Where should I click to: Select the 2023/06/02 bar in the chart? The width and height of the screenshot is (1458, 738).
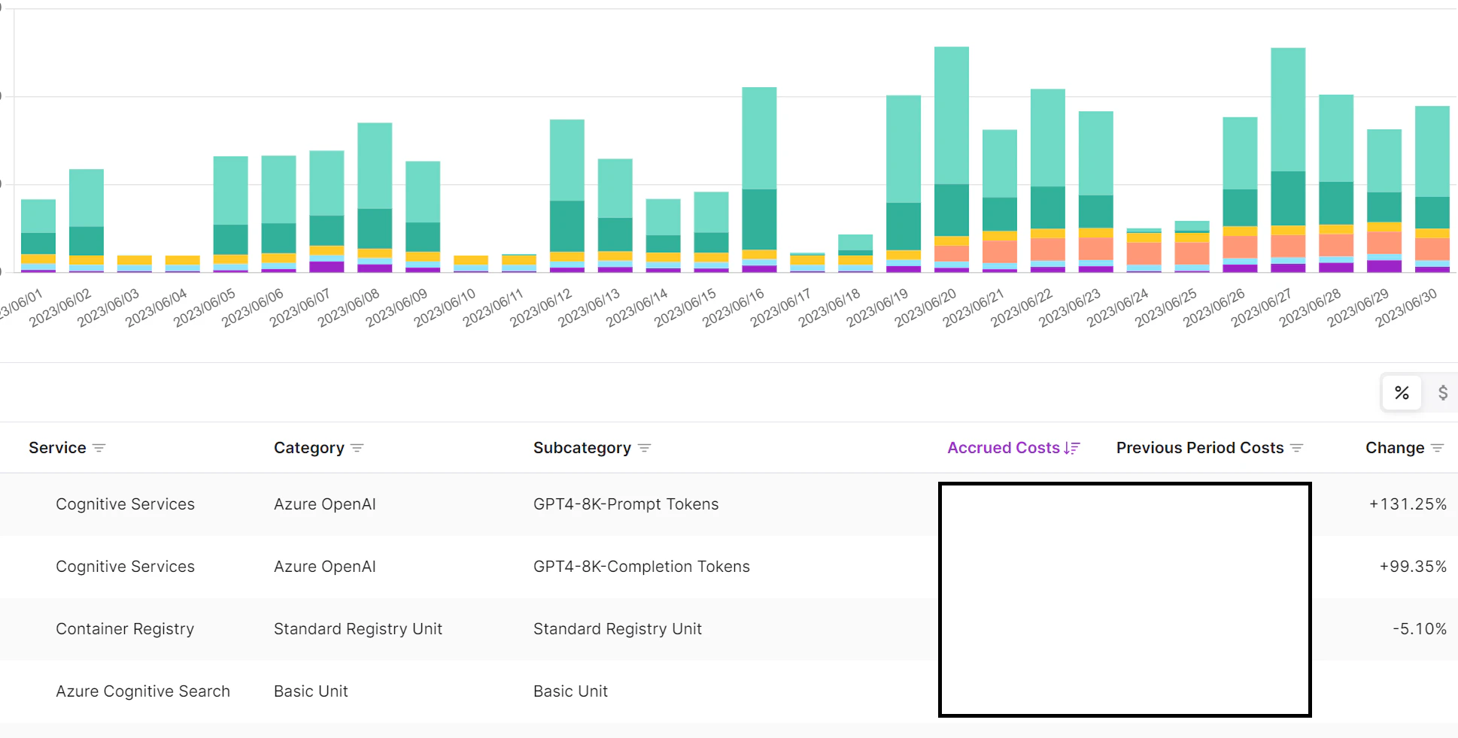click(87, 221)
